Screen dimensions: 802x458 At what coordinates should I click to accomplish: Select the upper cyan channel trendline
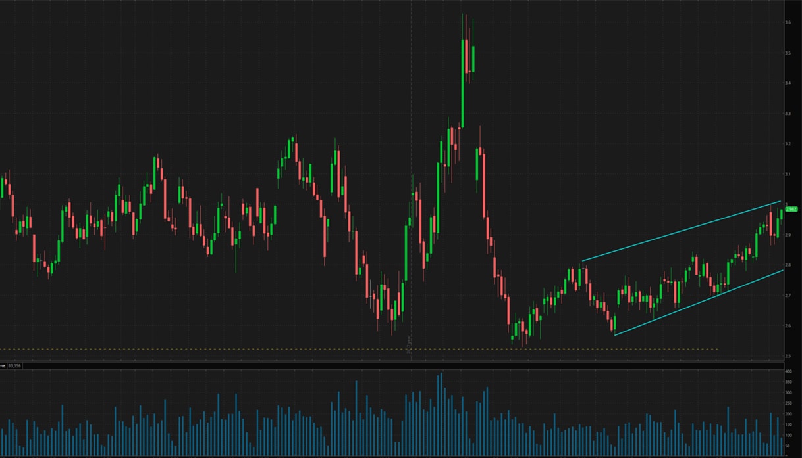682,231
